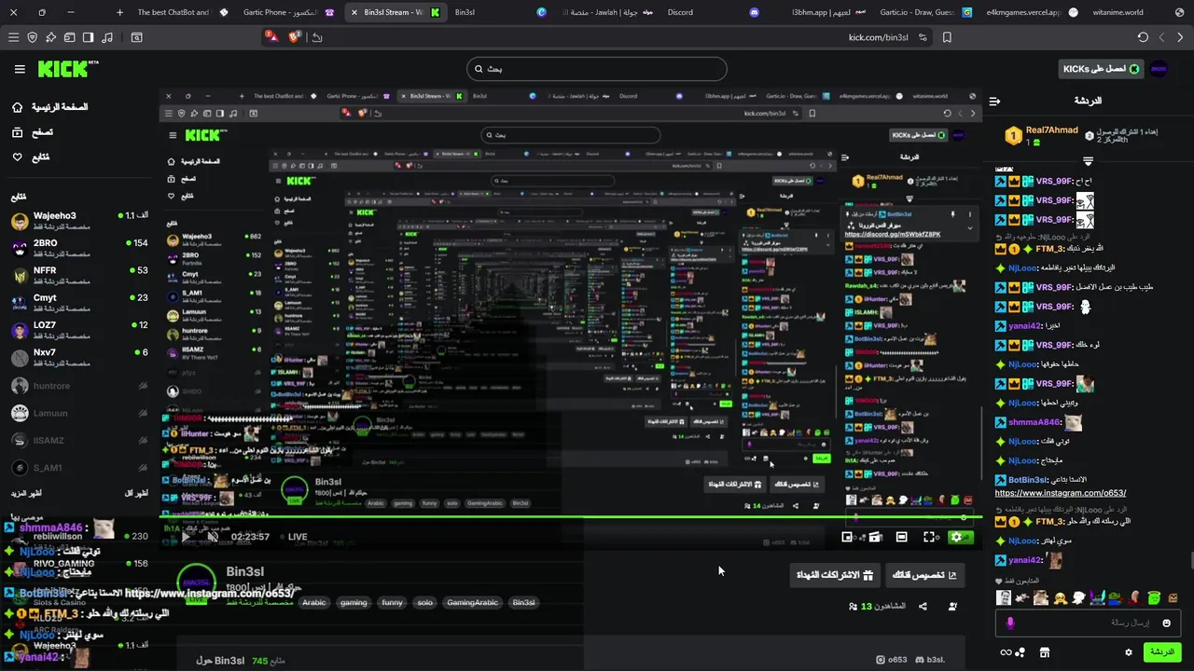Select the GamingArabic tag
1194x671 pixels.
pyautogui.click(x=472, y=602)
